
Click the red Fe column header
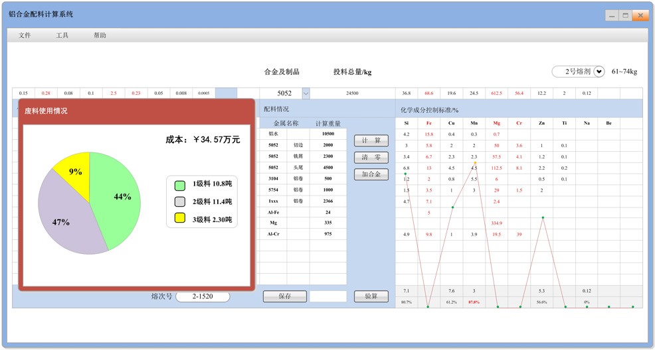(429, 123)
